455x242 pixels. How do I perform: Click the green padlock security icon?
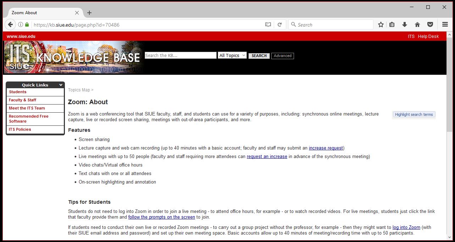click(x=27, y=24)
